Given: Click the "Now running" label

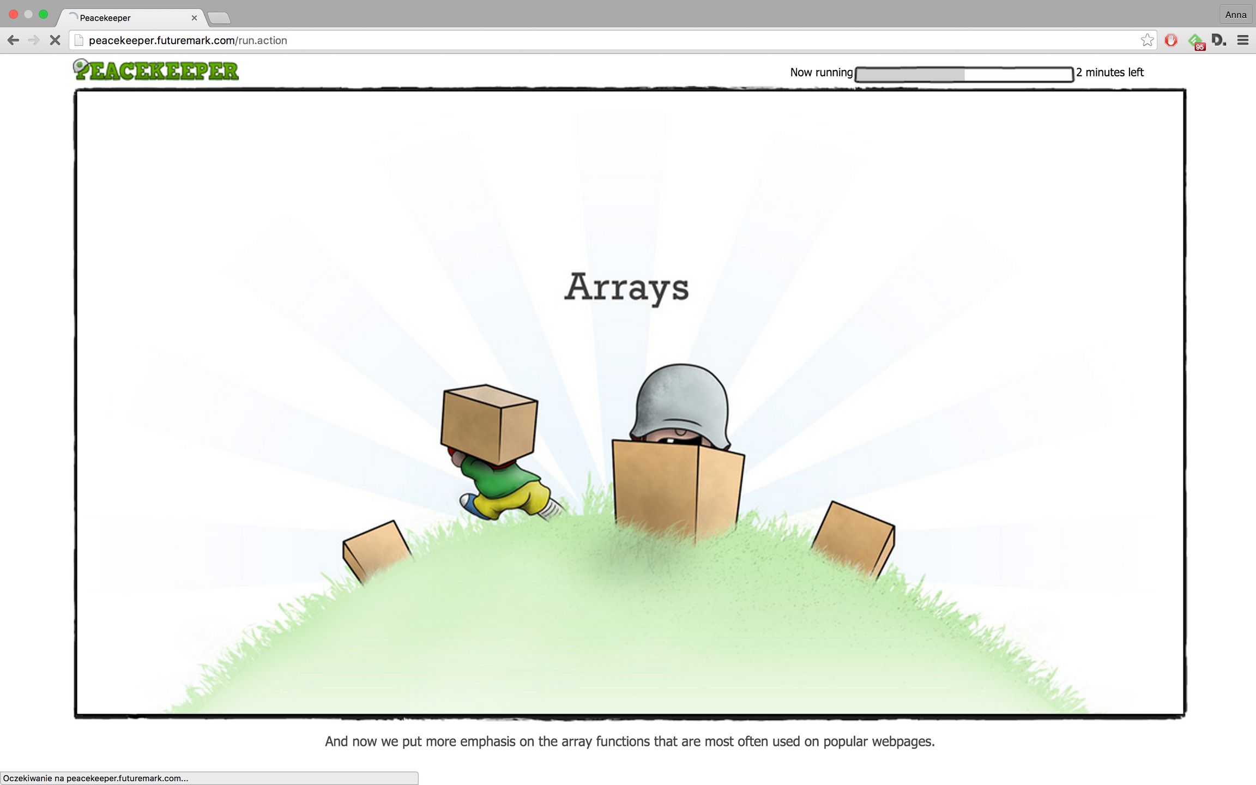Looking at the screenshot, I should [x=822, y=73].
